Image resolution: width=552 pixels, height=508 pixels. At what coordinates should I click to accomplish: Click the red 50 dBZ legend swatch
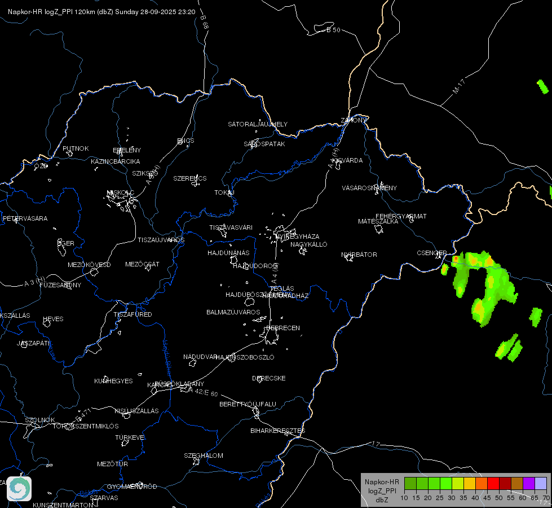click(493, 484)
